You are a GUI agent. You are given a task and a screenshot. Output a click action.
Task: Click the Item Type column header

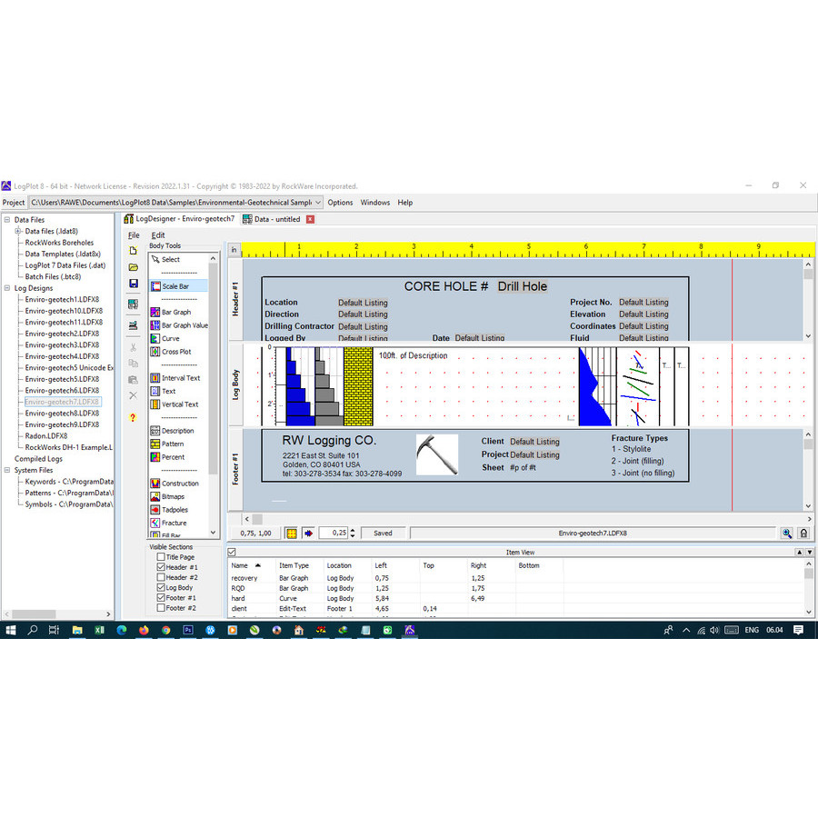click(x=294, y=565)
